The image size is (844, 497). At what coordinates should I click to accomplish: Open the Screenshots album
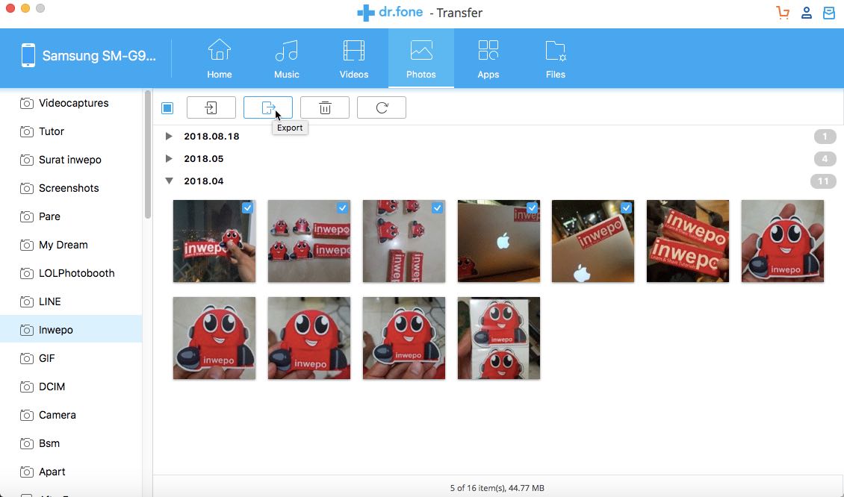pyautogui.click(x=71, y=188)
